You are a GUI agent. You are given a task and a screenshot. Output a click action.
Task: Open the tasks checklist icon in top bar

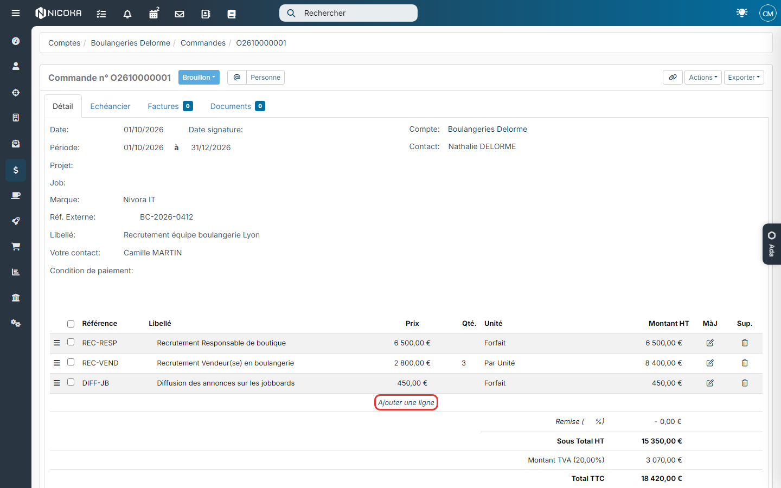coord(101,14)
